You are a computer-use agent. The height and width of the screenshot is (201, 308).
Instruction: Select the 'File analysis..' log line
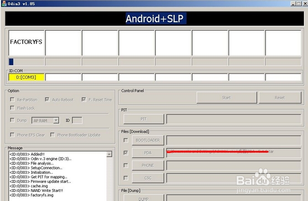click(x=31, y=163)
